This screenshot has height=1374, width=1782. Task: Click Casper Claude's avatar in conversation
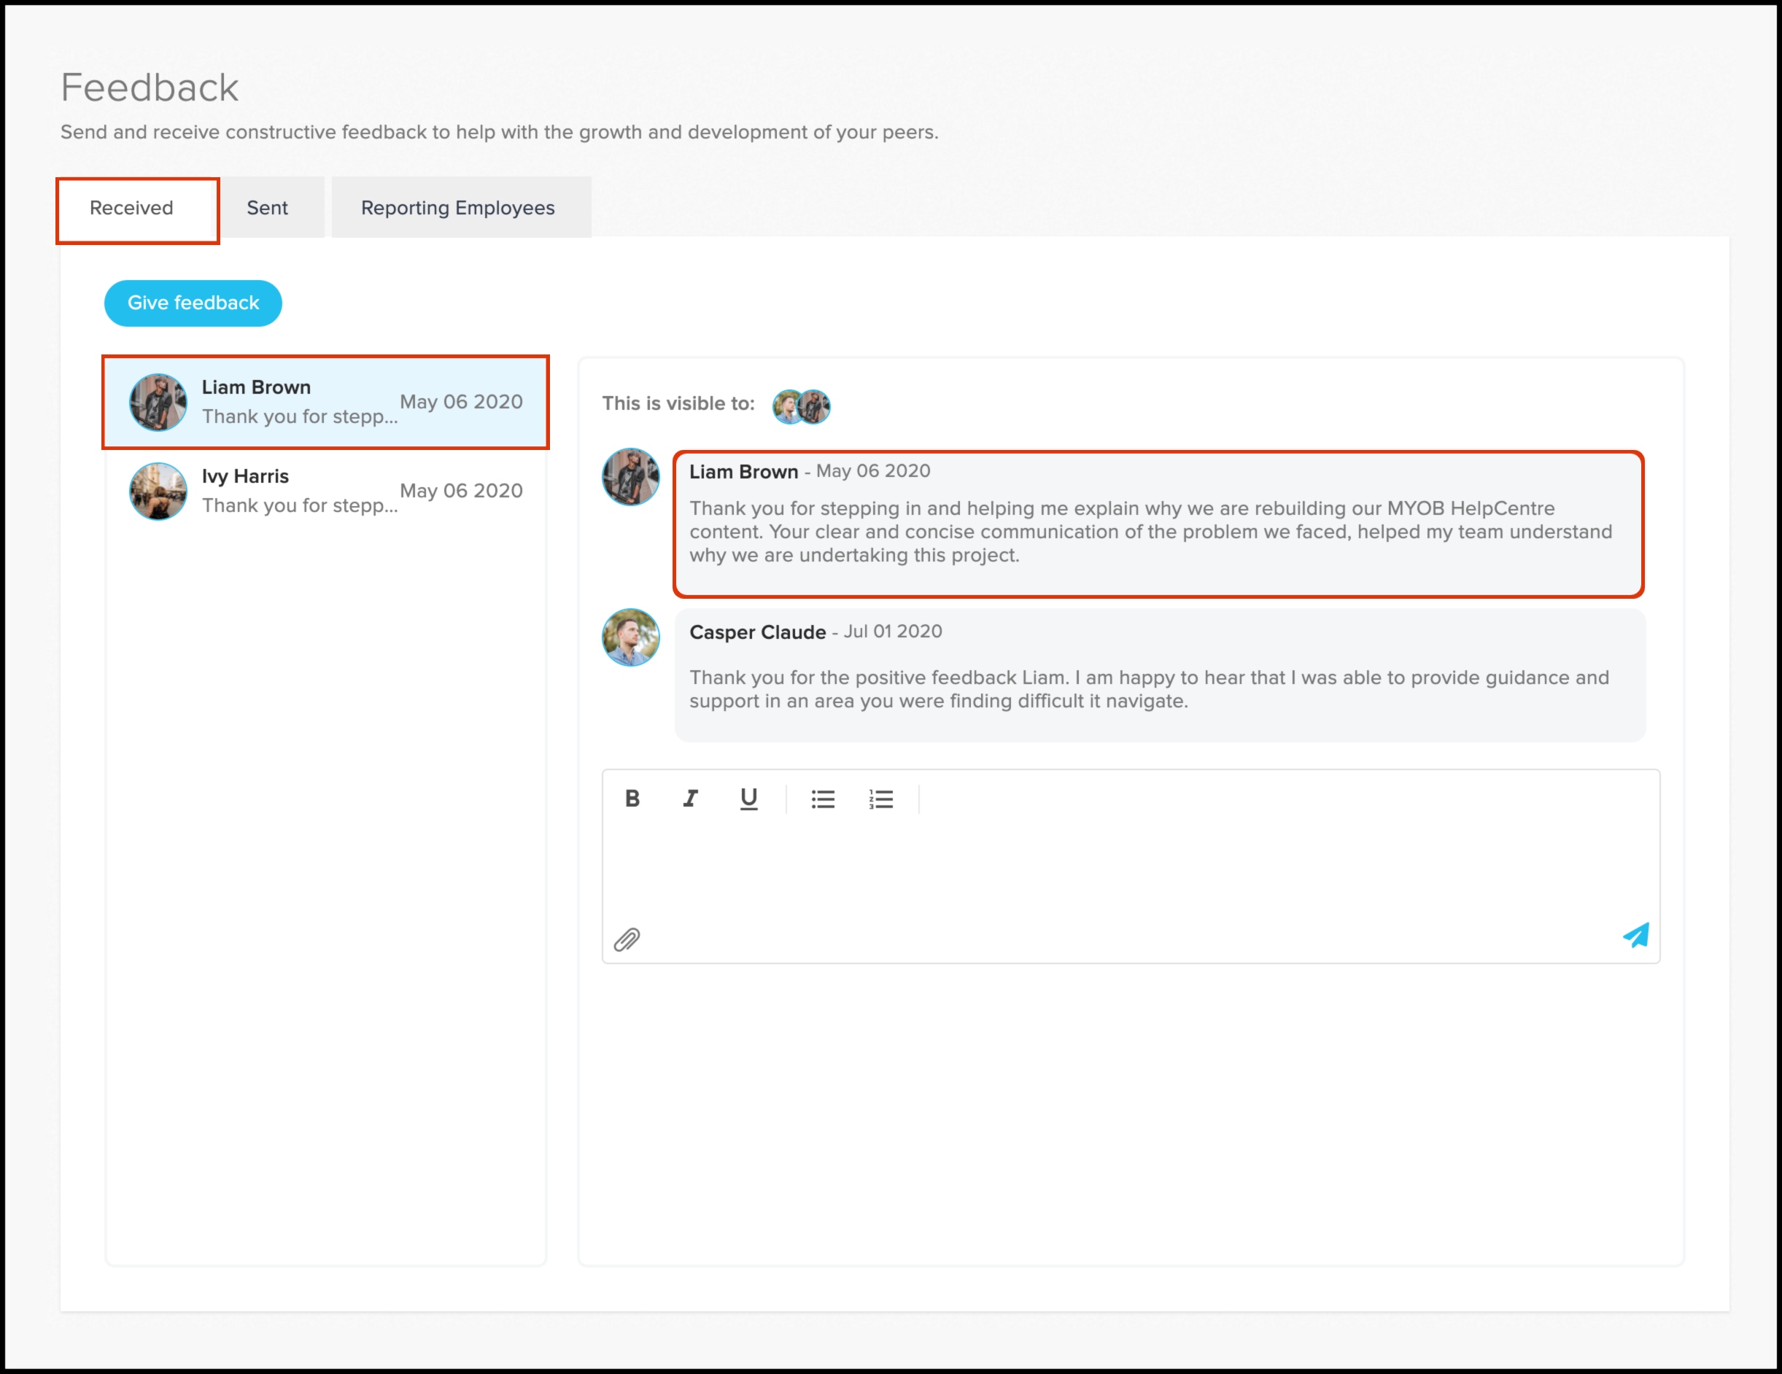[631, 637]
